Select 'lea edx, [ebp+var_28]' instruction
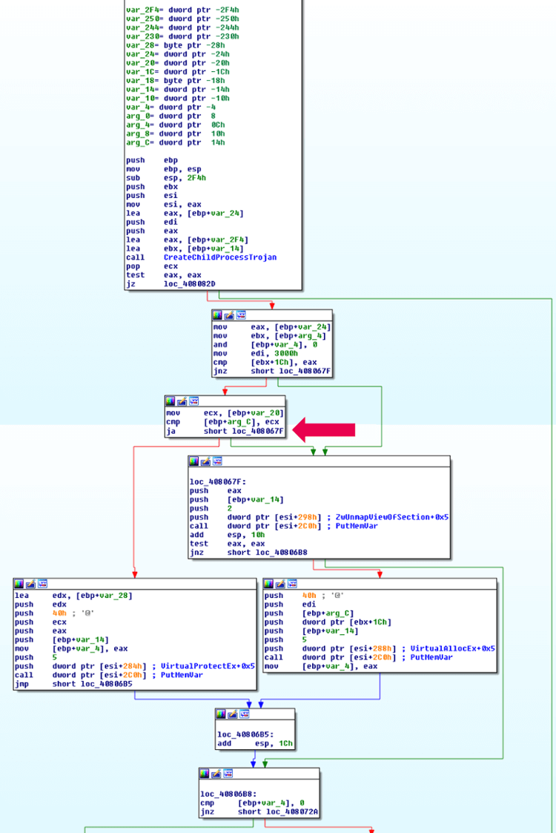The image size is (556, 833). [74, 595]
